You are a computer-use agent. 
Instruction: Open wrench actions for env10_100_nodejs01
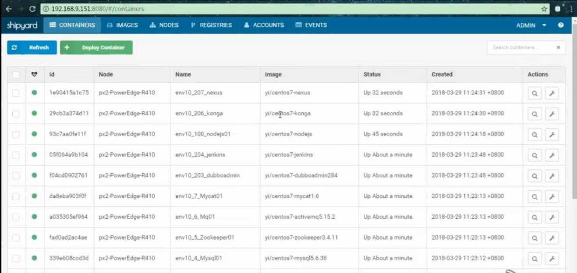[x=552, y=135]
